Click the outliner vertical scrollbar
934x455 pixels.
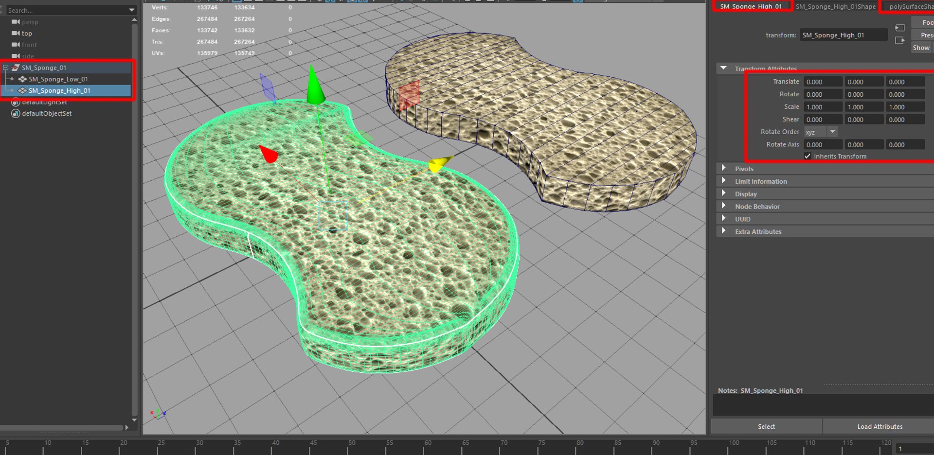pyautogui.click(x=134, y=219)
